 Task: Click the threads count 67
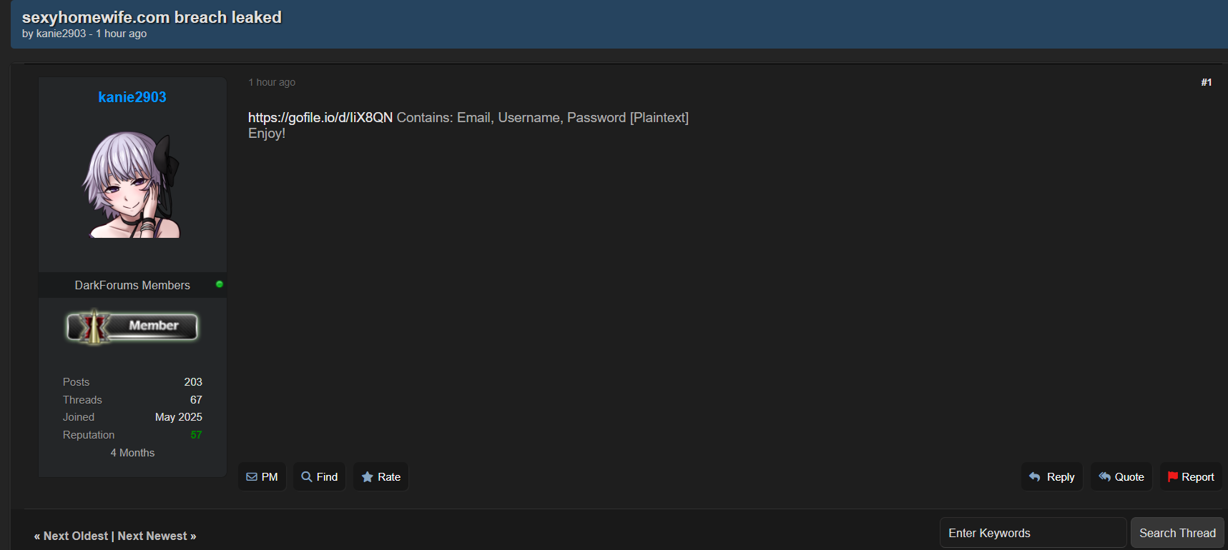pyautogui.click(x=196, y=400)
